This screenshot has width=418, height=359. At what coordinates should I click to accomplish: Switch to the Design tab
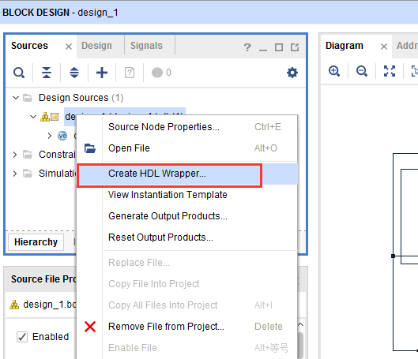96,46
